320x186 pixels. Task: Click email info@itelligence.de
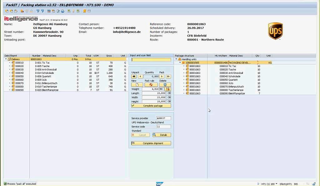point(127,32)
